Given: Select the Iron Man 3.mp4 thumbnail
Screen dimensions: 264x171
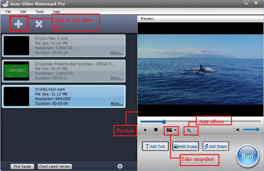Looking at the screenshot, I should (16, 46).
